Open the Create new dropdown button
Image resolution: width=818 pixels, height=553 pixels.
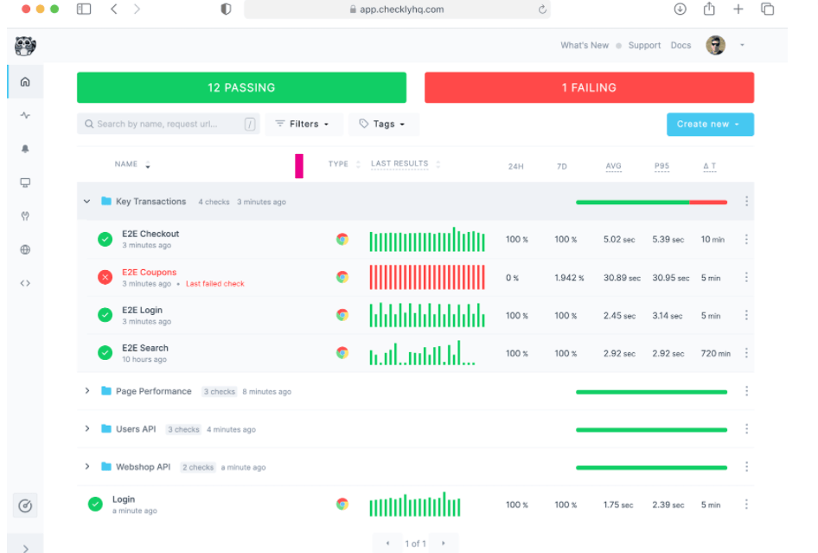pos(710,125)
